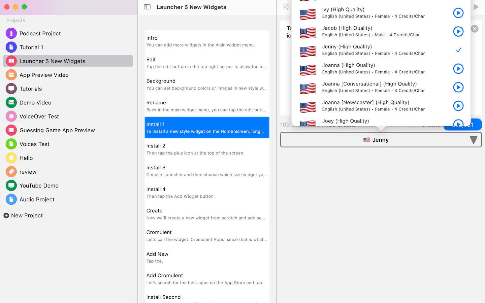Select the Install 2 section

(207, 149)
